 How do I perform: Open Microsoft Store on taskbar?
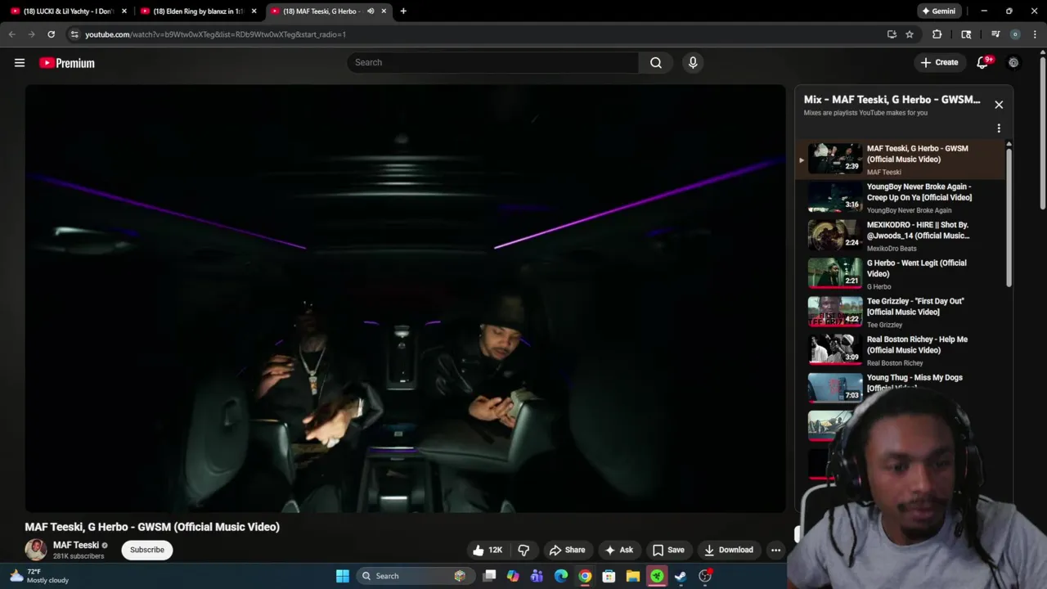coord(609,576)
